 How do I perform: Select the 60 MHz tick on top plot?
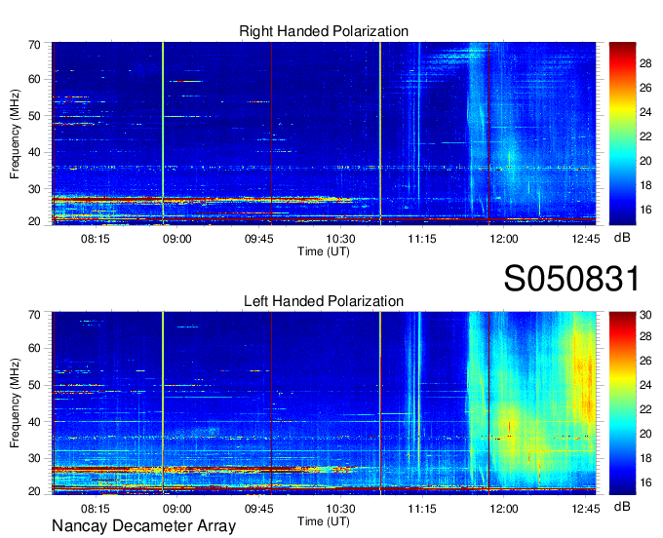(x=34, y=80)
